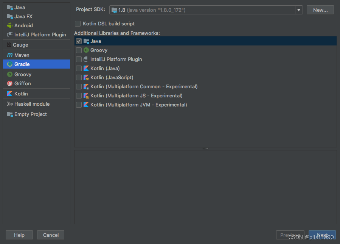Viewport: 340px width, 244px height.
Task: Tick the Kotlin (Java) checkbox
Action: click(x=79, y=69)
